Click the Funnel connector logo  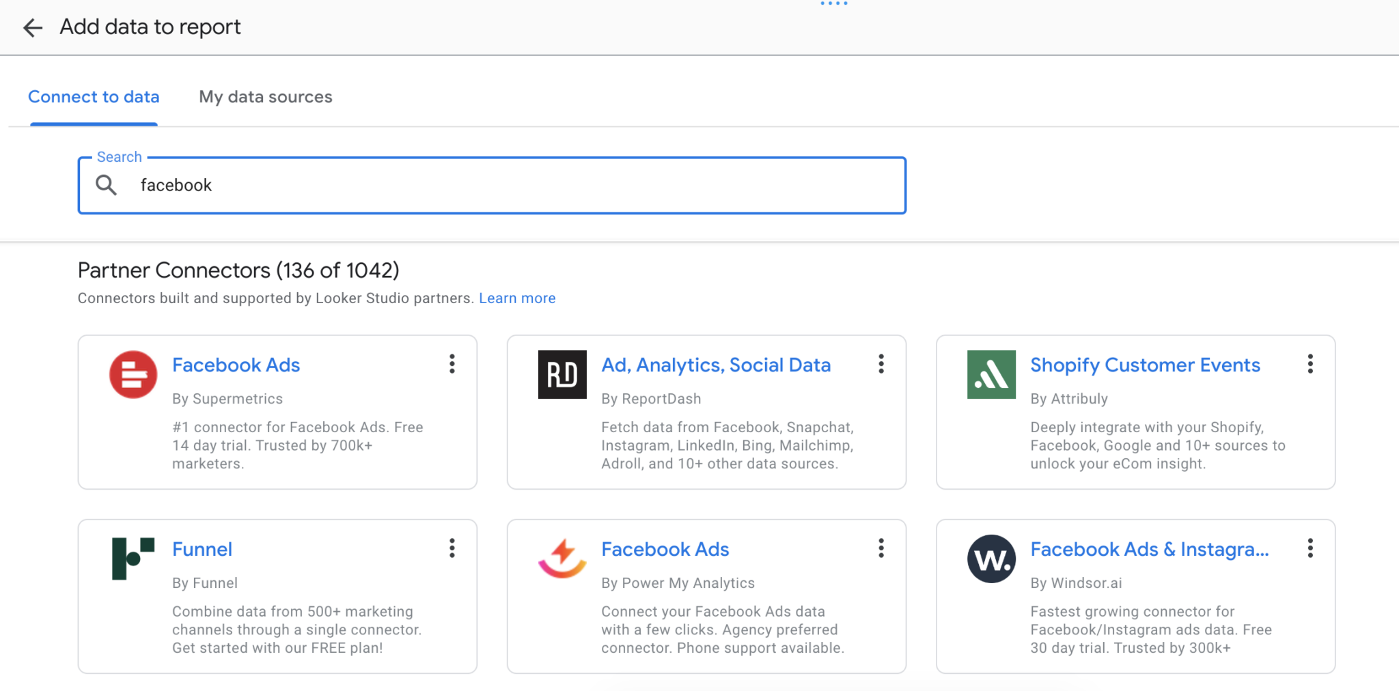pyautogui.click(x=133, y=559)
